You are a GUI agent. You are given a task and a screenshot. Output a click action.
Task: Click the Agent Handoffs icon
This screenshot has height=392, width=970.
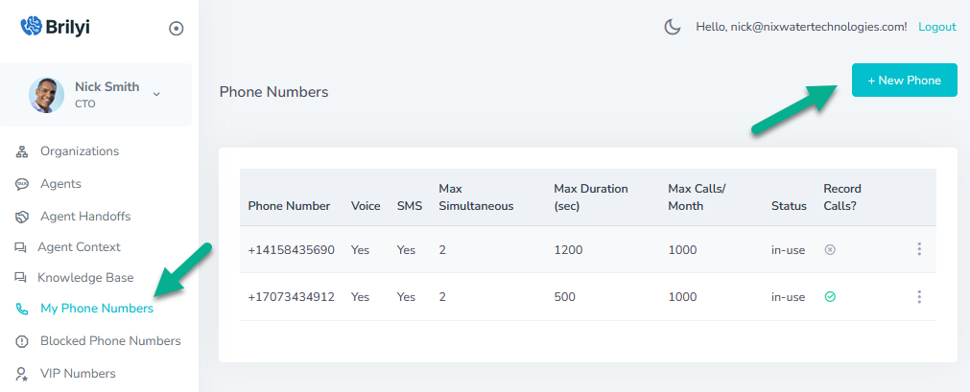coord(22,217)
